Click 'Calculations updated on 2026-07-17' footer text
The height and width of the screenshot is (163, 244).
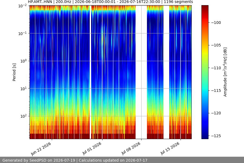click(113, 160)
